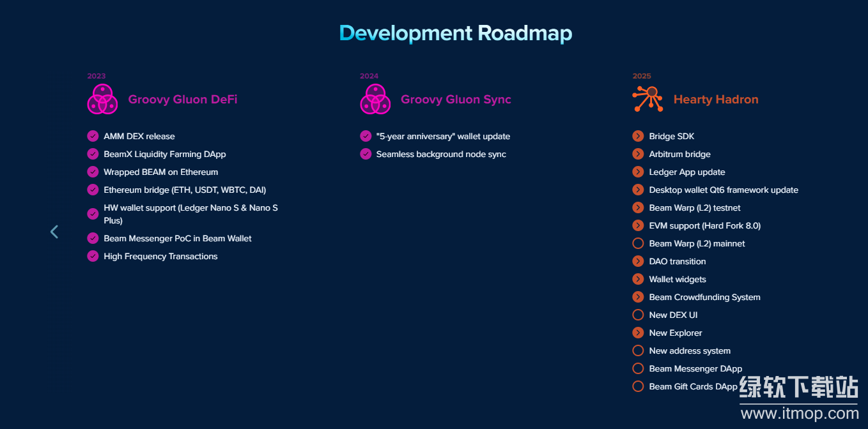
Task: Click the checkmark beside High Frequency Transactions
Action: coord(93,256)
